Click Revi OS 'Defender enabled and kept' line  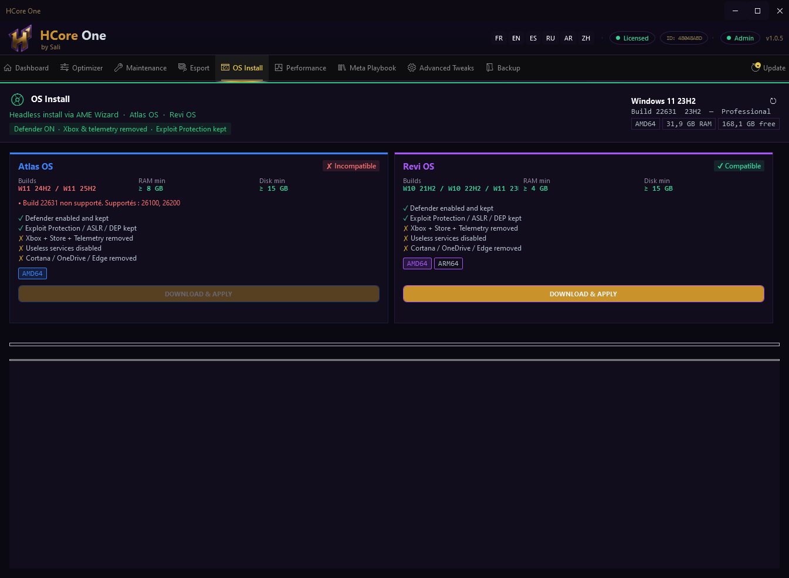[x=448, y=208]
